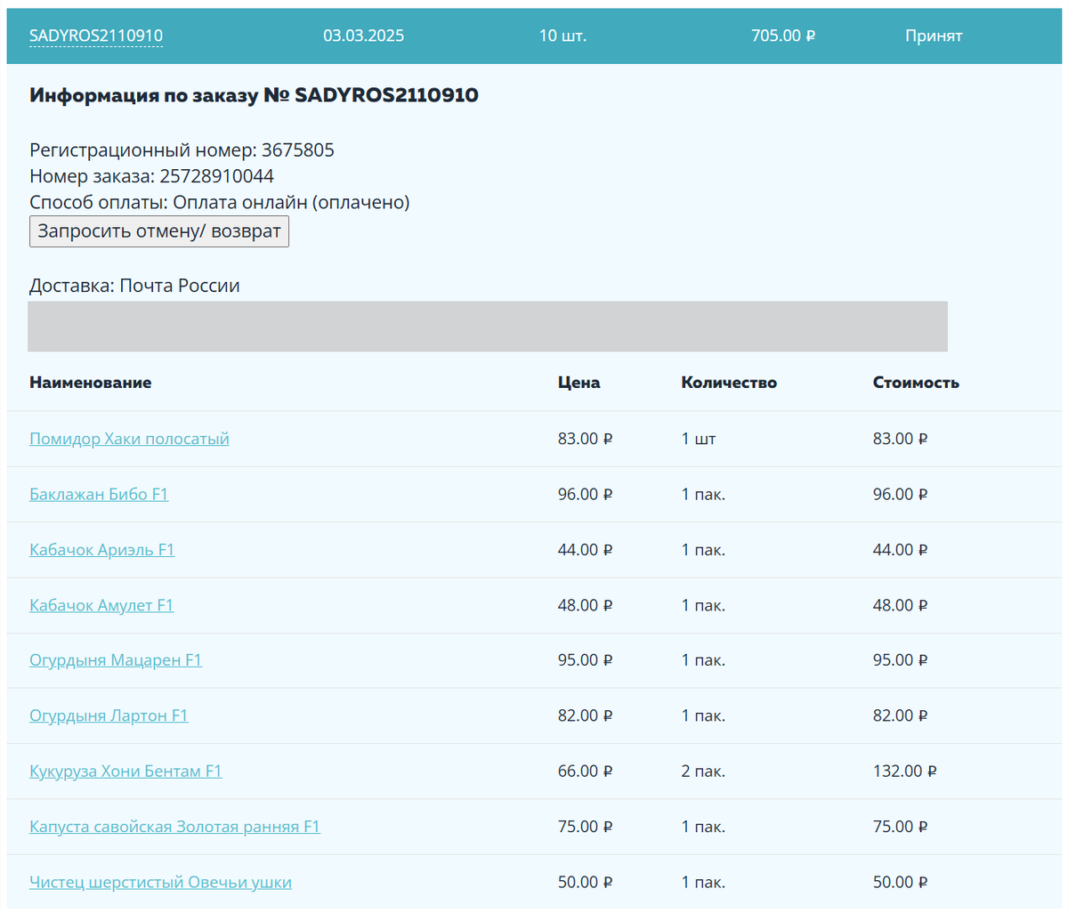Click the Запросить отмену/ возврат button
Image resolution: width=1068 pixels, height=913 pixels.
pos(159,231)
